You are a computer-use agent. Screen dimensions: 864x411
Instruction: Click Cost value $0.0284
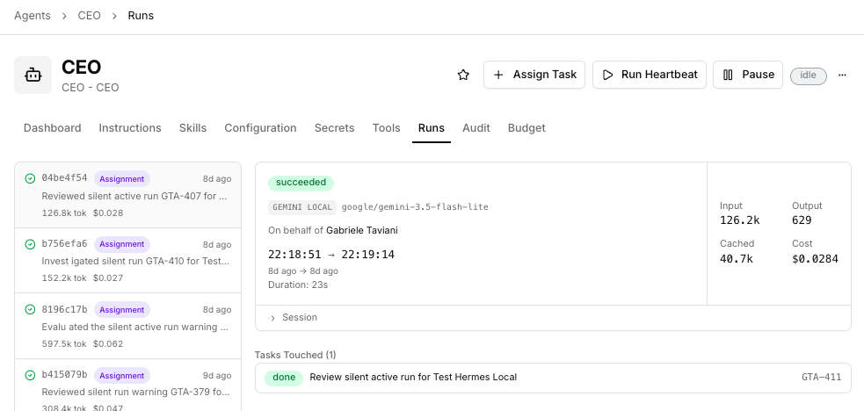815,258
